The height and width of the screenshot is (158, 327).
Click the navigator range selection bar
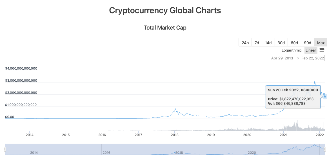click(x=165, y=149)
